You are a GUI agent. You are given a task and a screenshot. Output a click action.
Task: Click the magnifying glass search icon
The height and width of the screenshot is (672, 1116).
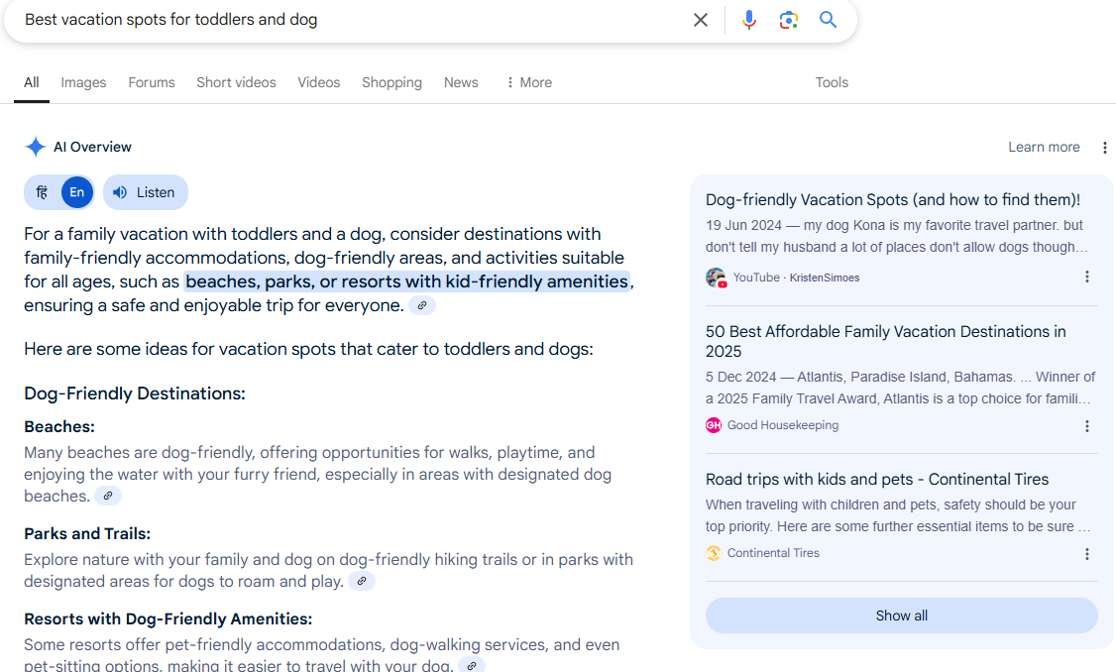(x=829, y=20)
